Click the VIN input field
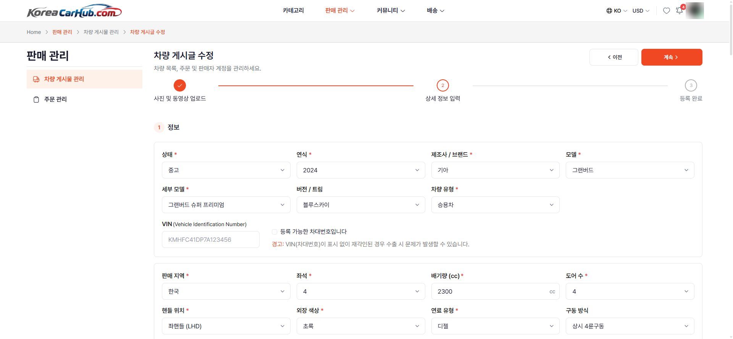 pyautogui.click(x=210, y=239)
